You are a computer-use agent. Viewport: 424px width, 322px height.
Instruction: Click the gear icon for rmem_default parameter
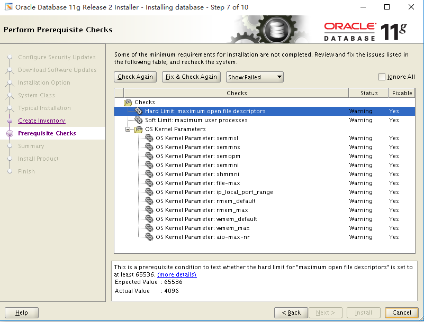pyautogui.click(x=149, y=201)
